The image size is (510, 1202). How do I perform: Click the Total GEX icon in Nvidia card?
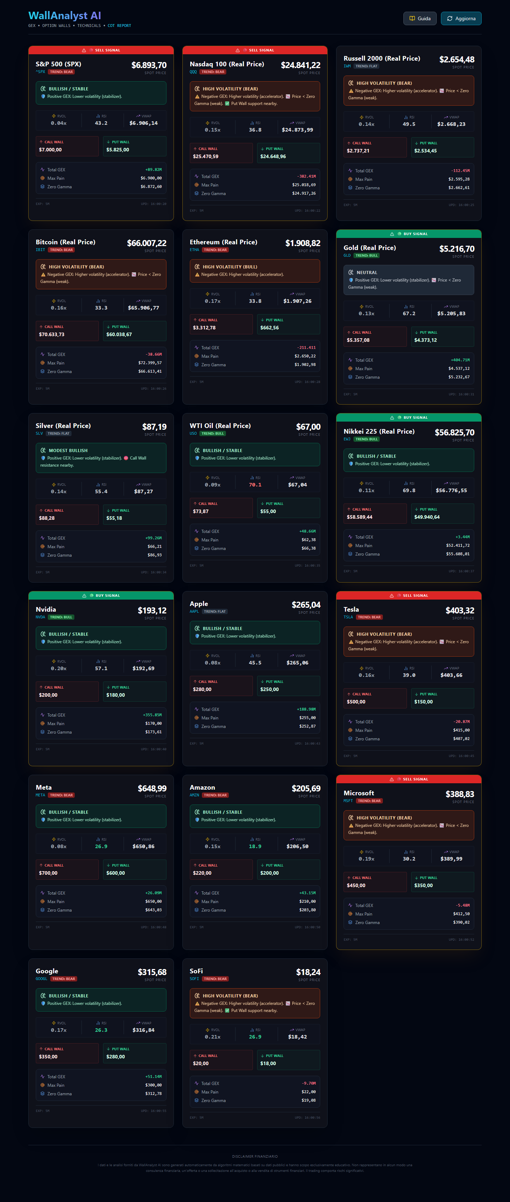(x=42, y=715)
